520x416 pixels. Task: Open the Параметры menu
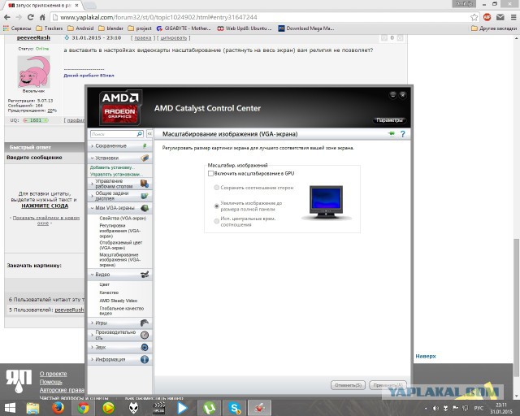(x=389, y=120)
